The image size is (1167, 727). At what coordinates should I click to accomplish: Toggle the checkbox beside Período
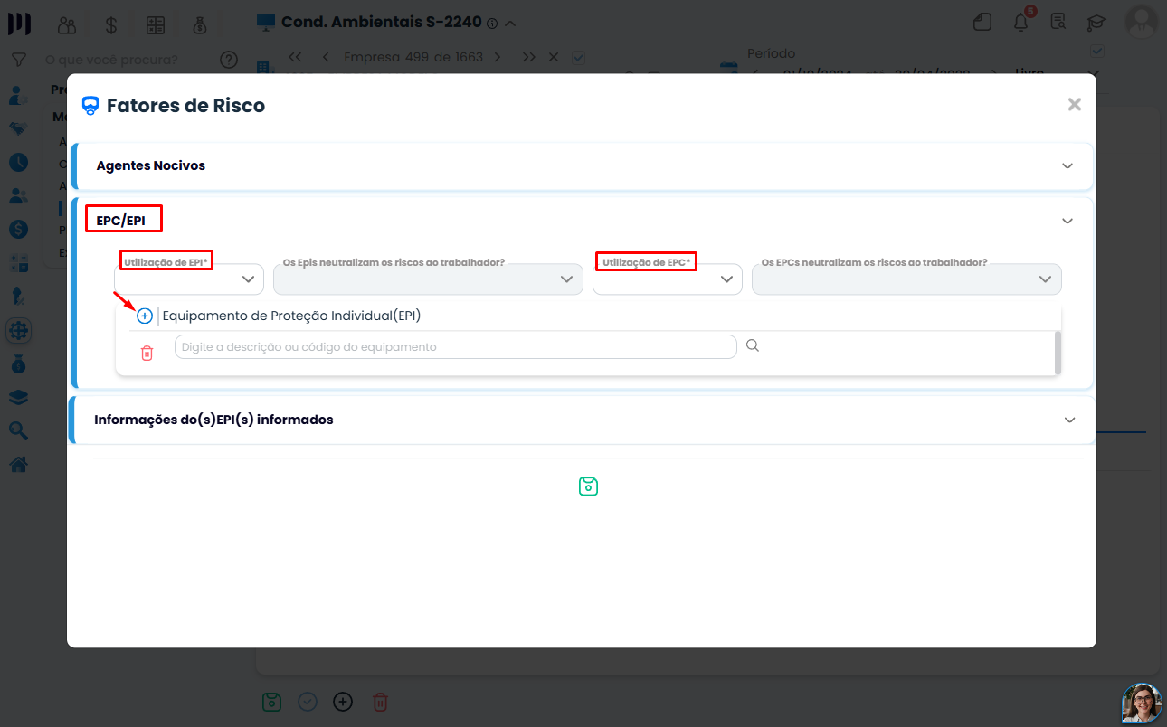pos(1098,51)
